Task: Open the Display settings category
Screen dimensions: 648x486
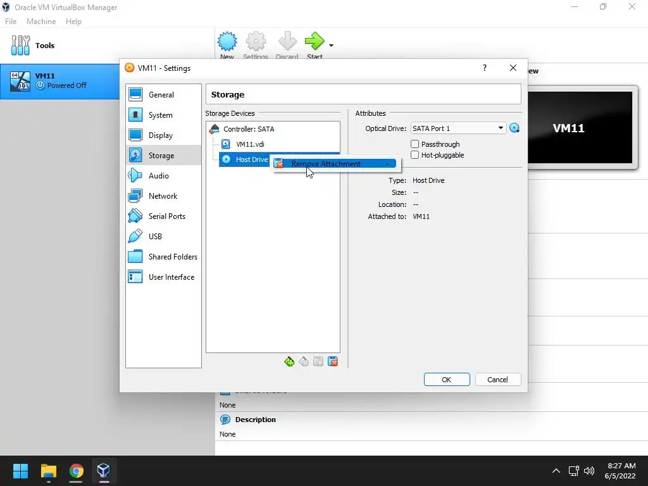Action: pyautogui.click(x=163, y=135)
